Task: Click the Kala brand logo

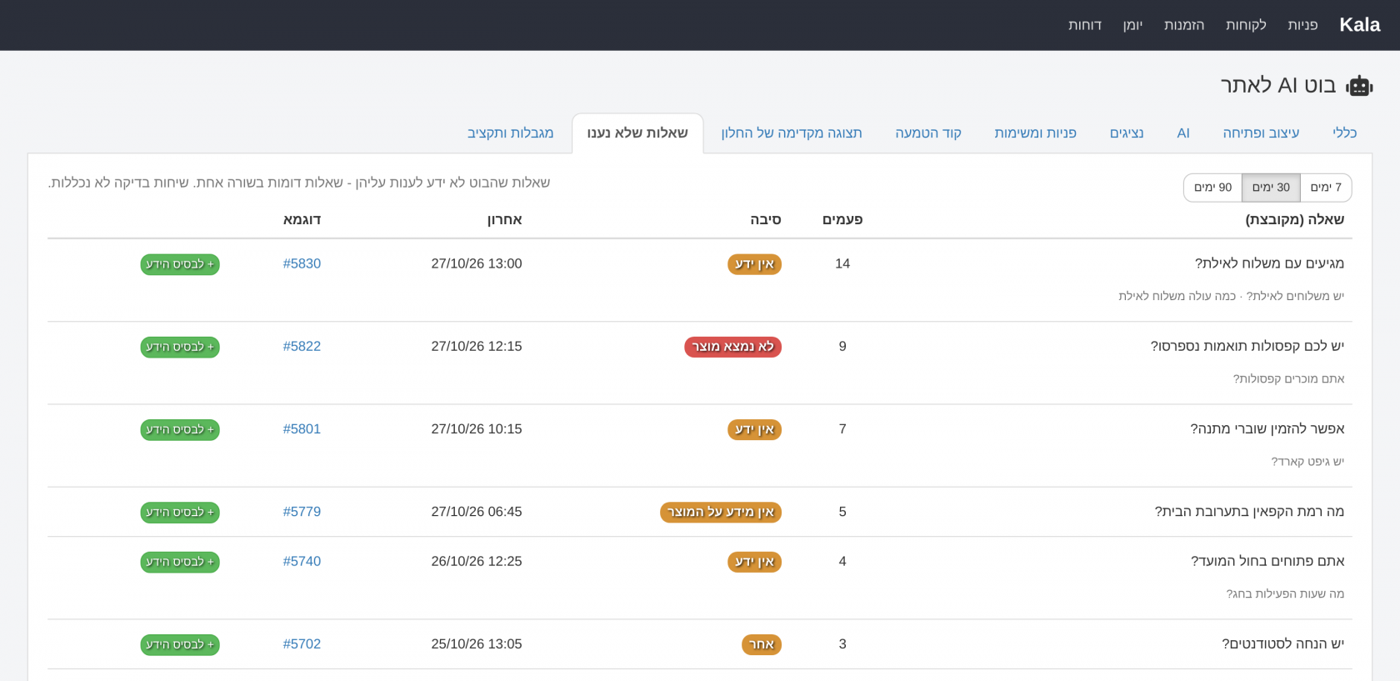Action: (x=1360, y=25)
